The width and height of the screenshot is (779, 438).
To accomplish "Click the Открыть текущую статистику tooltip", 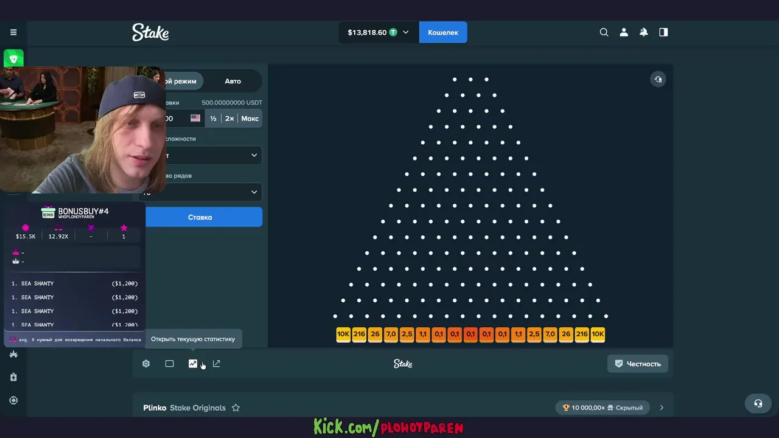I will click(x=193, y=339).
